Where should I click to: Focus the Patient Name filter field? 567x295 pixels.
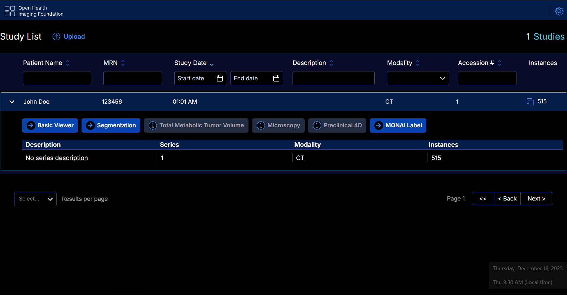[57, 78]
